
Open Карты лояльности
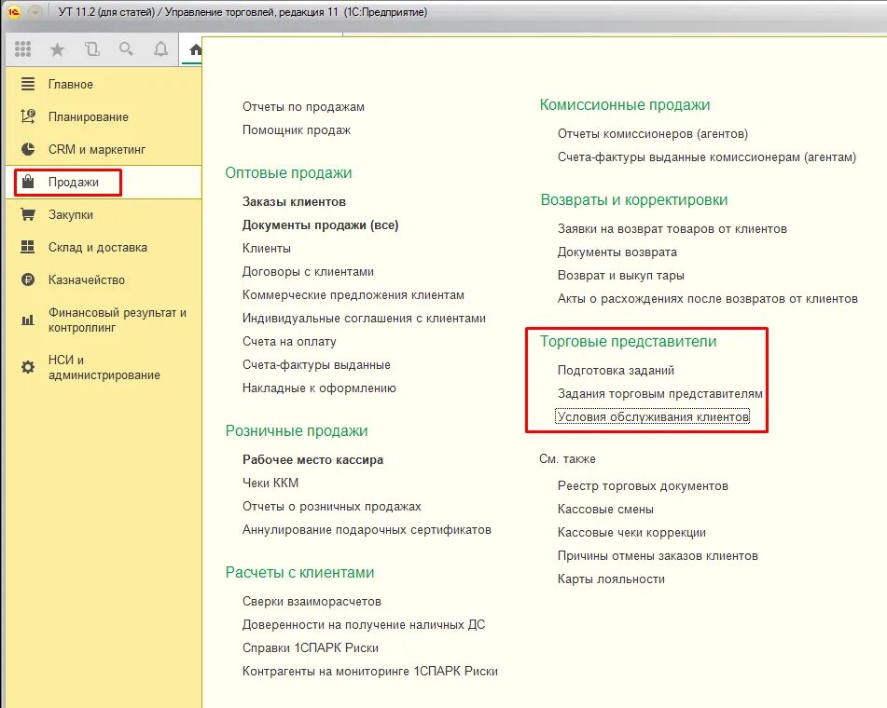point(611,579)
